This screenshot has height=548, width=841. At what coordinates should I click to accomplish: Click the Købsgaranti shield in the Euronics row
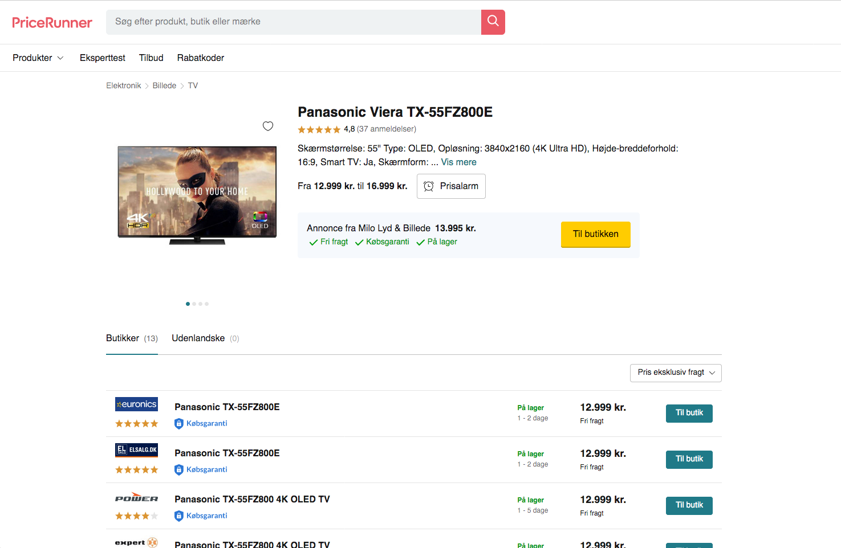tap(179, 423)
